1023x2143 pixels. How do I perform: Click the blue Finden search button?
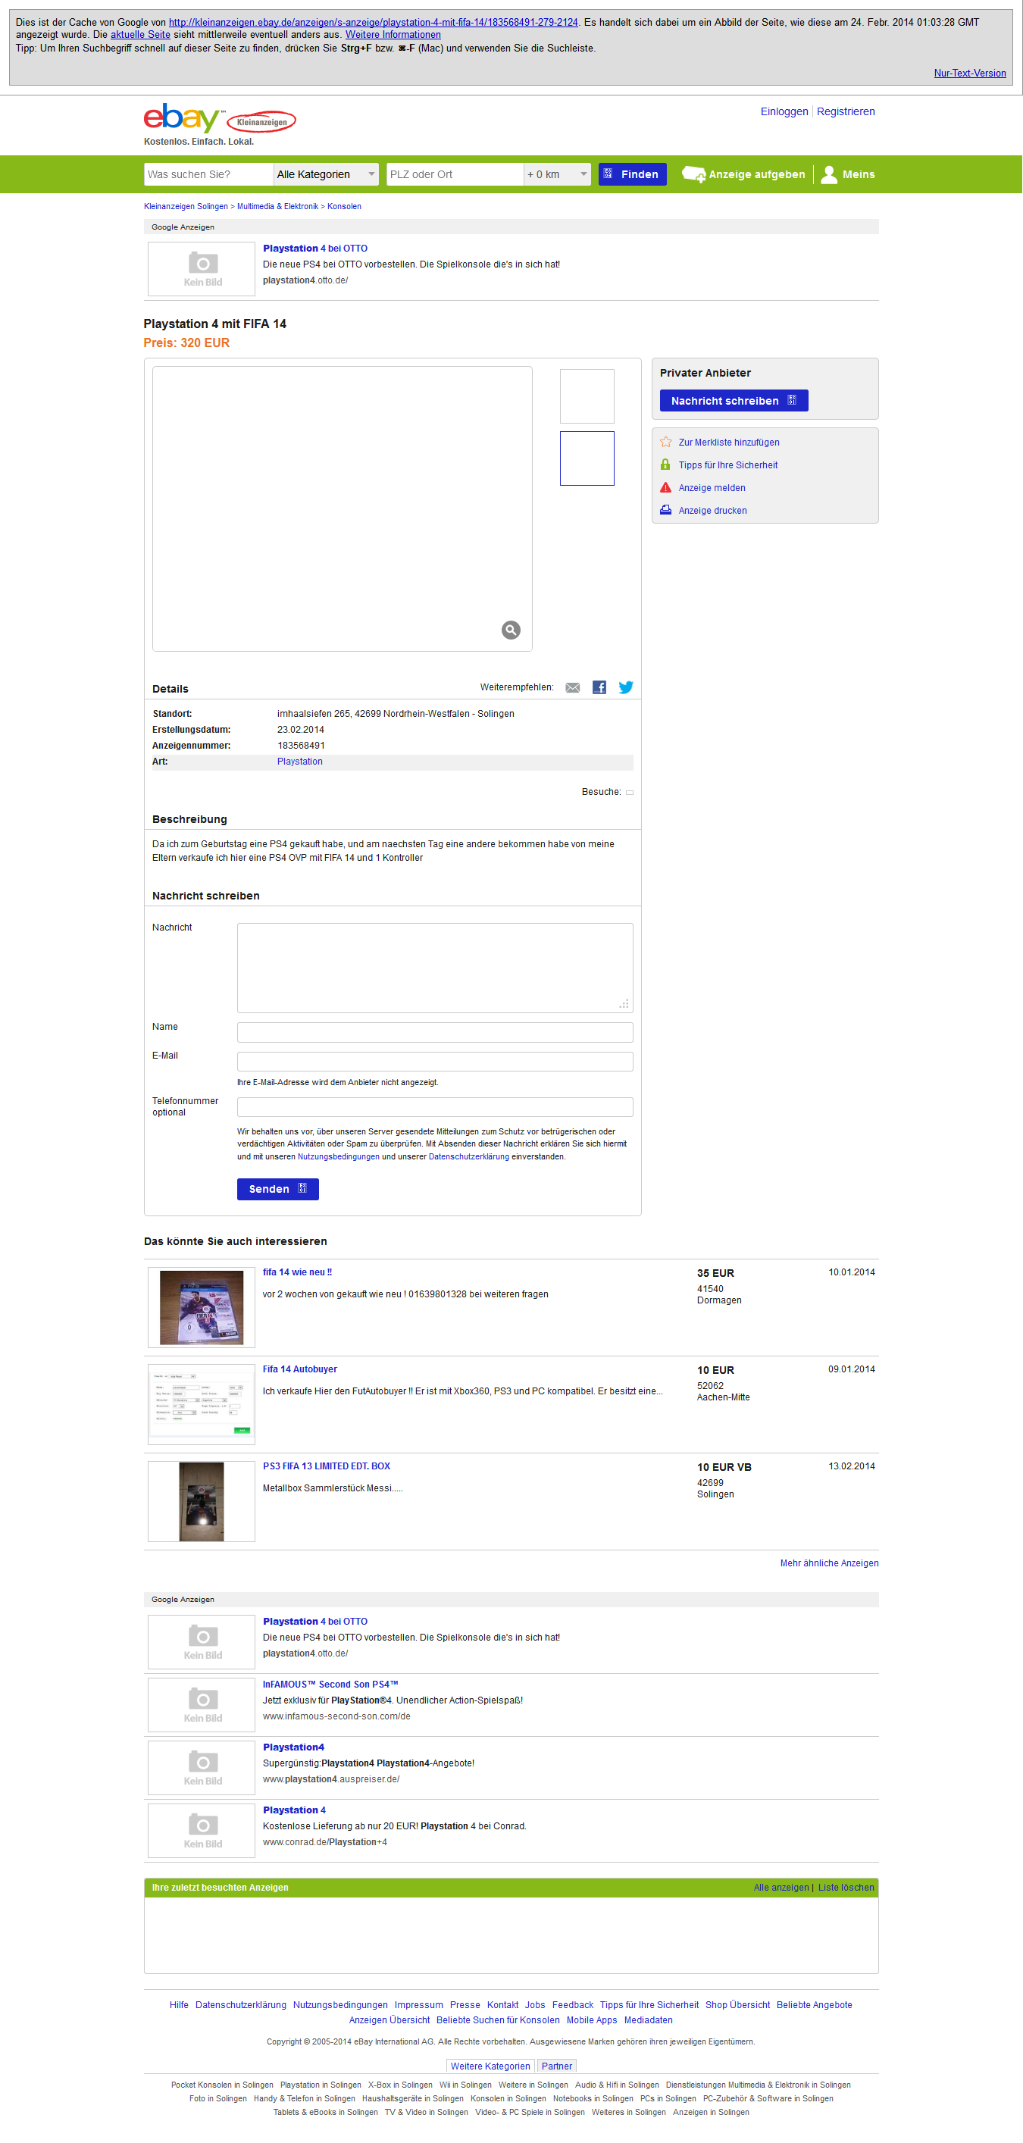coord(632,174)
